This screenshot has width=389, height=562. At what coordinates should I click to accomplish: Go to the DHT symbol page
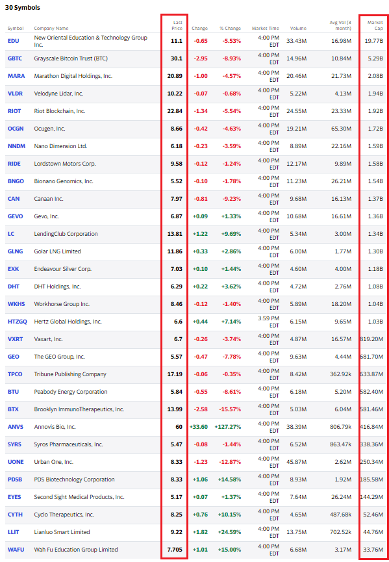[x=13, y=287]
